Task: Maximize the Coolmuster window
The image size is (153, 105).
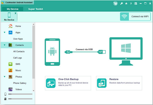Action: coord(145,4)
